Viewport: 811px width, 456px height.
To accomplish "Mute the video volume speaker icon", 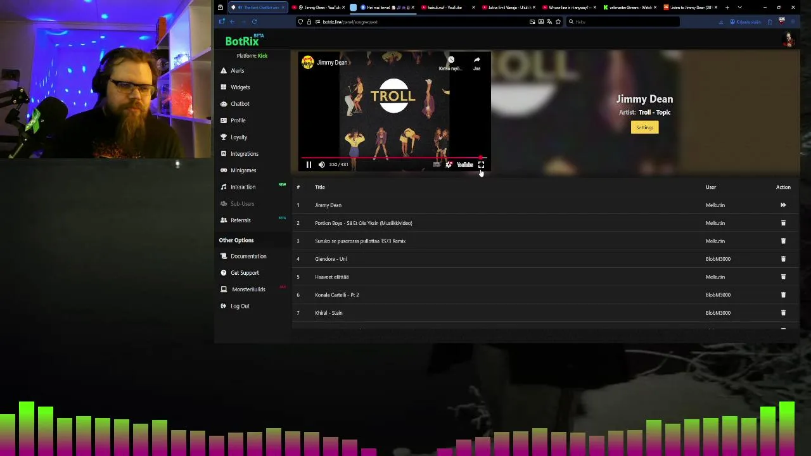I will click(321, 165).
